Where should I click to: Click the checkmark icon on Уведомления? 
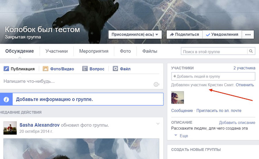[208, 35]
